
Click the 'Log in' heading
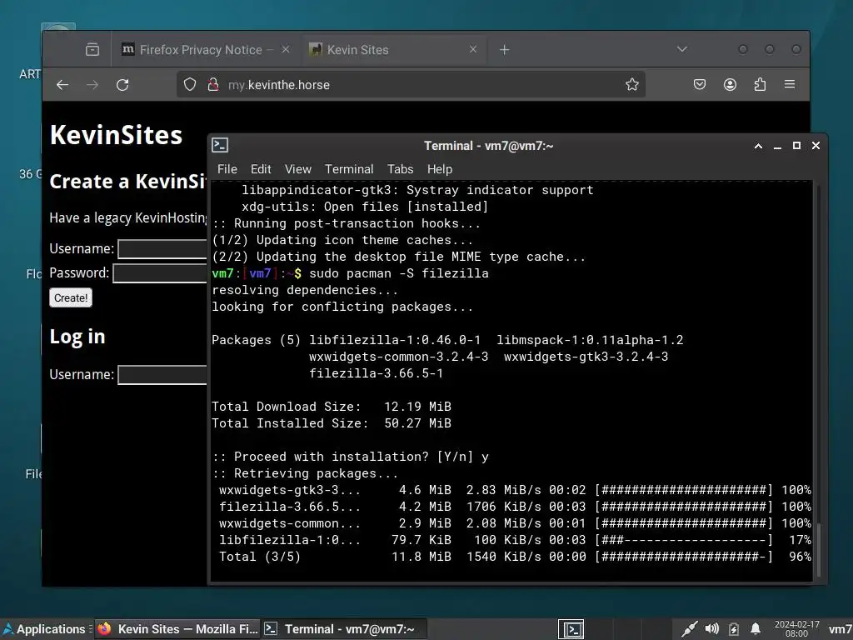pos(77,337)
